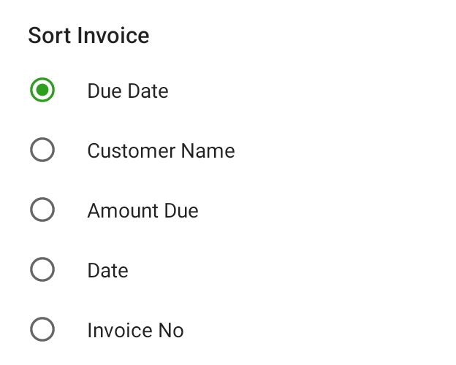Click the 'Sort Invoice' dialog title
The width and height of the screenshot is (456, 365).
click(88, 35)
